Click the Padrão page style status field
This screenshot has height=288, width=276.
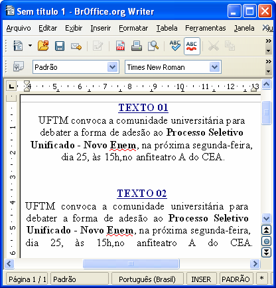80,279
